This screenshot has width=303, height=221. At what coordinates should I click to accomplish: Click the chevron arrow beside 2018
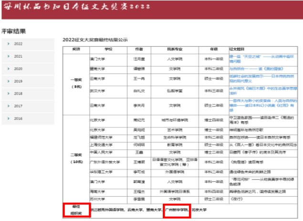(9, 94)
